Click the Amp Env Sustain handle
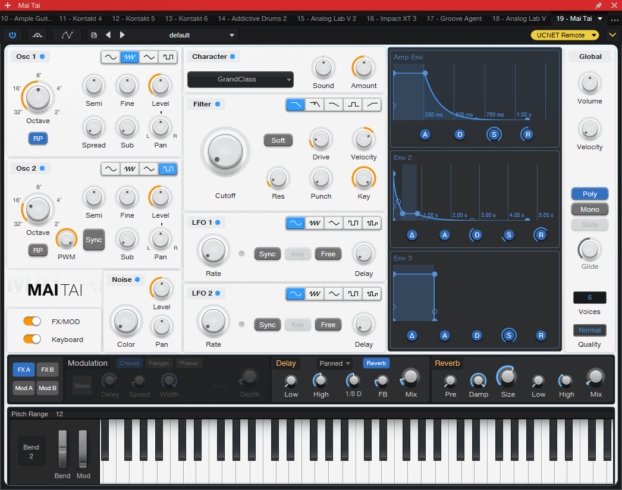The height and width of the screenshot is (490, 622). pyautogui.click(x=494, y=134)
